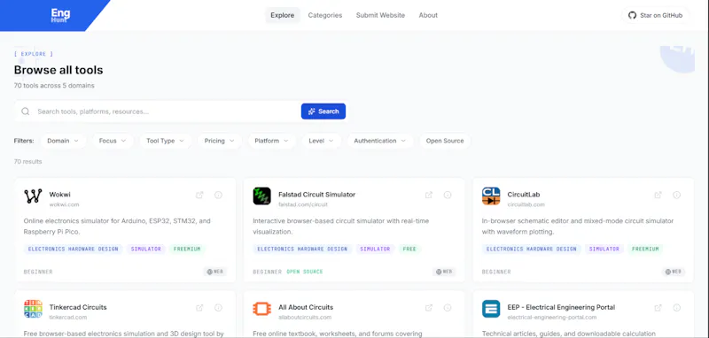Click Falstad's FREE pricing tag
Viewport: 709px width, 338px height.
click(x=409, y=250)
